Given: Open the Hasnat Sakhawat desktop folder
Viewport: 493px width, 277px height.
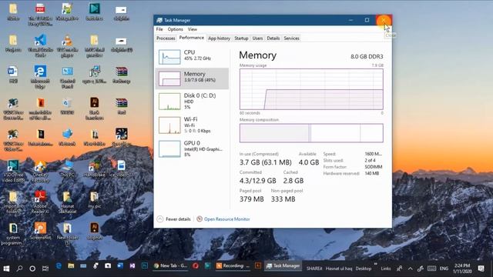Looking at the screenshot, I should tap(67, 202).
